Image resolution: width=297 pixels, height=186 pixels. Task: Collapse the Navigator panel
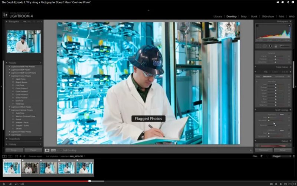pyautogui.click(x=7, y=22)
